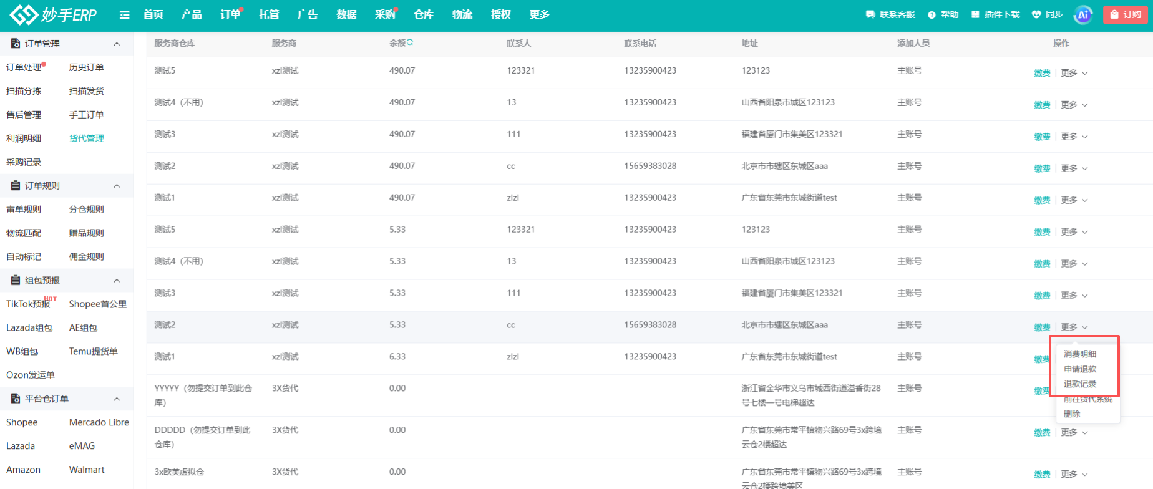The image size is (1153, 489).
Task: Open the 采购 purchasing menu
Action: tap(386, 14)
